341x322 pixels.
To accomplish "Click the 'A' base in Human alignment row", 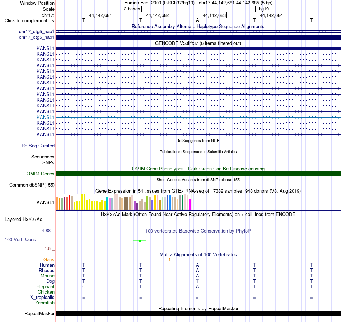I will point(197,265).
